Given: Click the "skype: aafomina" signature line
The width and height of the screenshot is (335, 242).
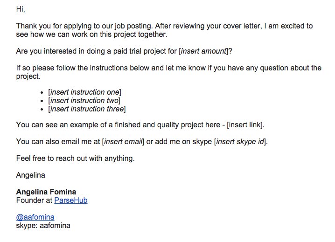Looking at the screenshot, I should pos(43,226).
